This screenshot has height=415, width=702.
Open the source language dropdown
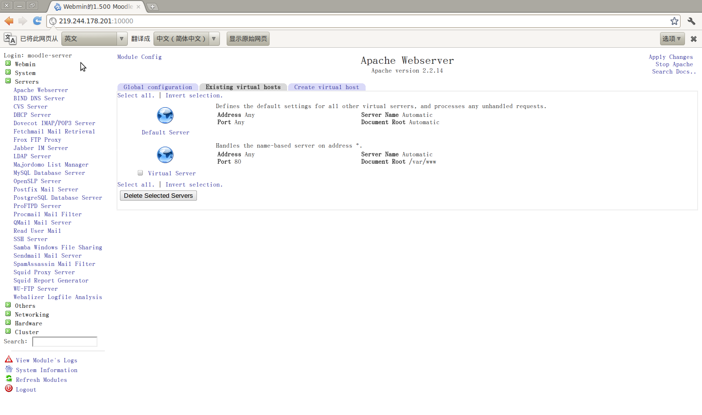[x=95, y=38]
